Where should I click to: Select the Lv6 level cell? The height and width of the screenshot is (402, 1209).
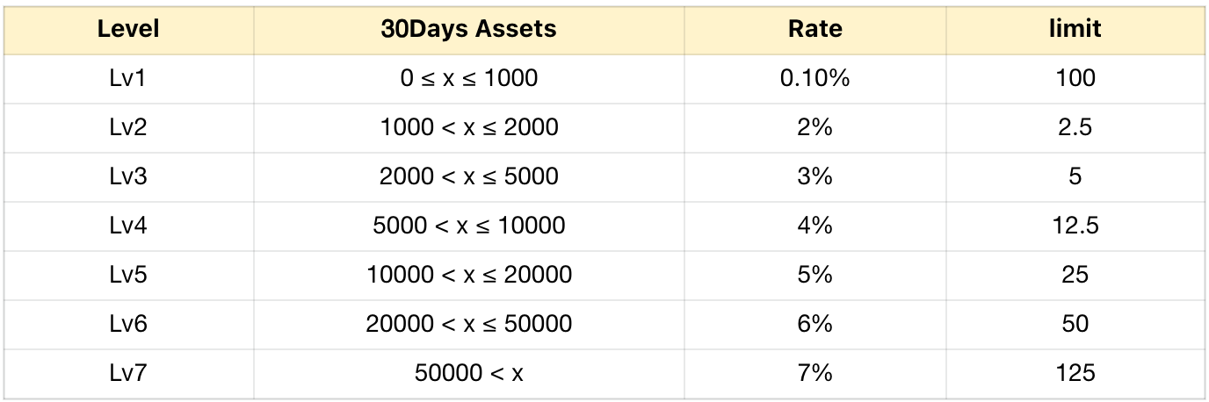point(128,325)
